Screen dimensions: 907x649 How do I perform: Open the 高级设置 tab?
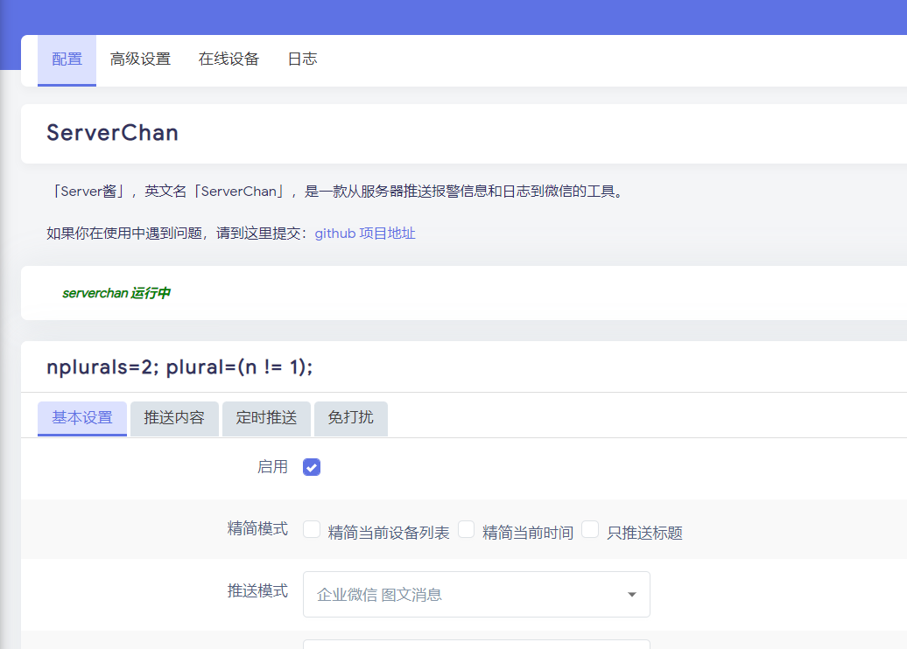[x=141, y=59]
